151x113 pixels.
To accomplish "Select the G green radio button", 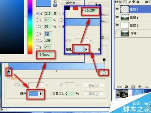I will click(x=37, y=41).
